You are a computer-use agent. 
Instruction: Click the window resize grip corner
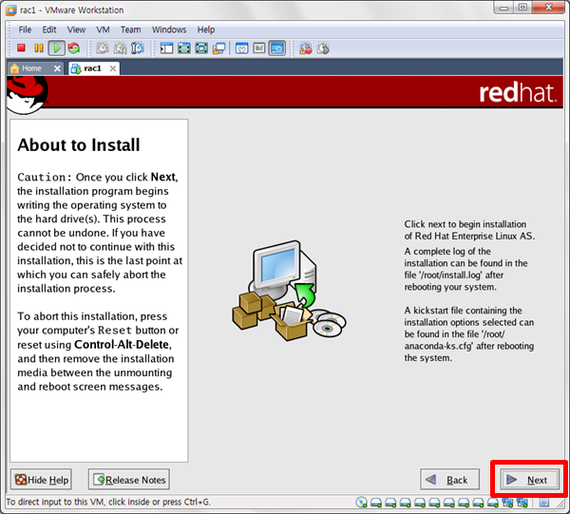tap(559, 503)
